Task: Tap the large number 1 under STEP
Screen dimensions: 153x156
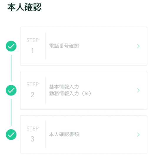Action: pyautogui.click(x=32, y=51)
